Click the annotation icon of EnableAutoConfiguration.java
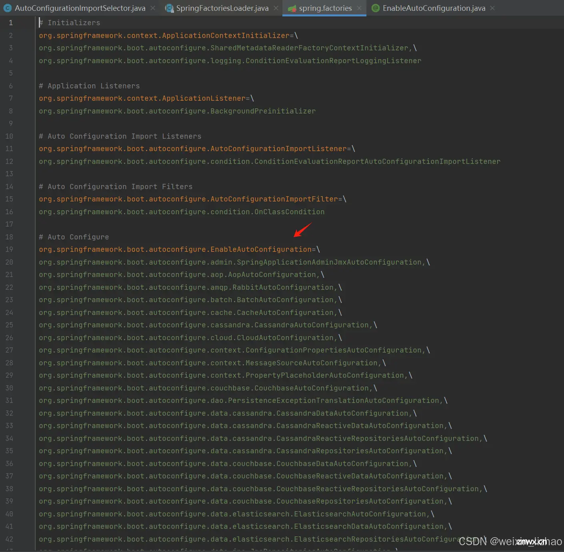564x552 pixels. (x=376, y=8)
